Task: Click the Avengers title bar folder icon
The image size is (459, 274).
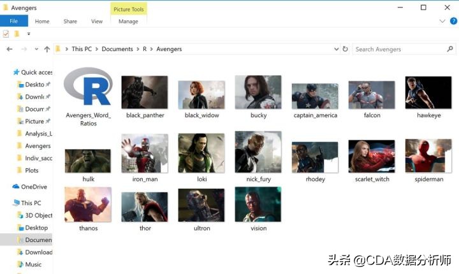Action: pyautogui.click(x=5, y=7)
